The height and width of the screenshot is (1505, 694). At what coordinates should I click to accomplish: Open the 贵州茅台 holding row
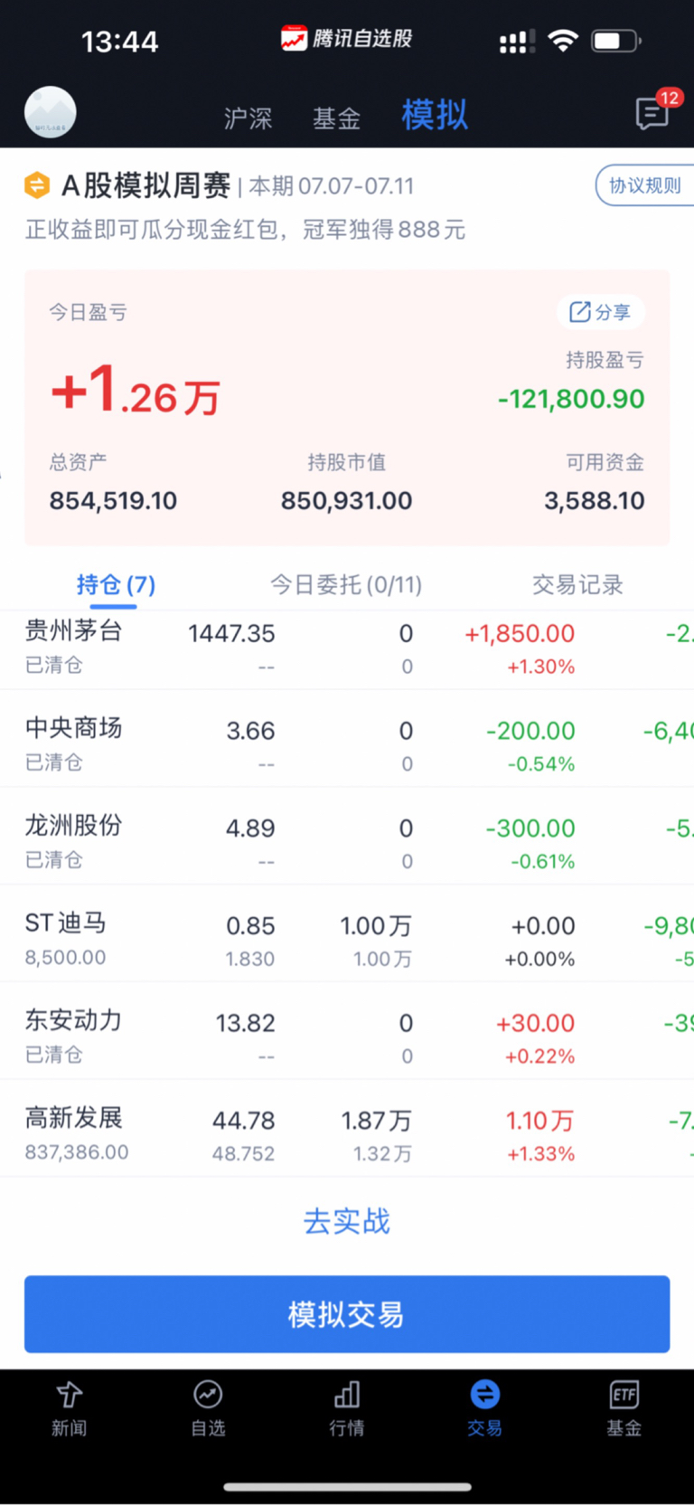click(347, 648)
